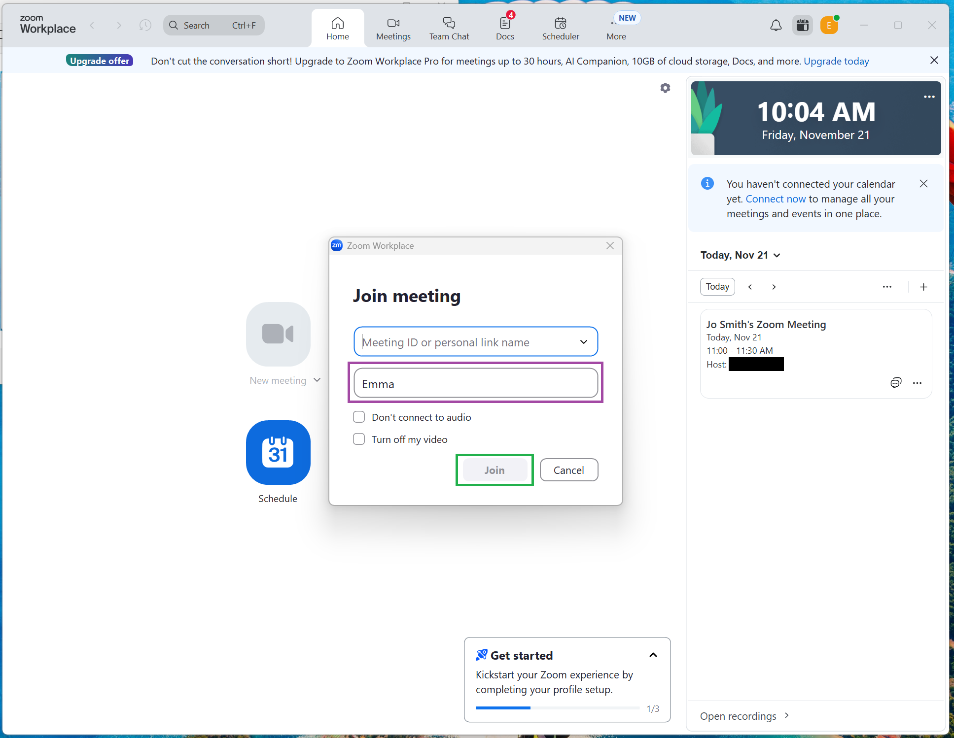Open the Docs tab
Image resolution: width=954 pixels, height=738 pixels.
click(505, 29)
